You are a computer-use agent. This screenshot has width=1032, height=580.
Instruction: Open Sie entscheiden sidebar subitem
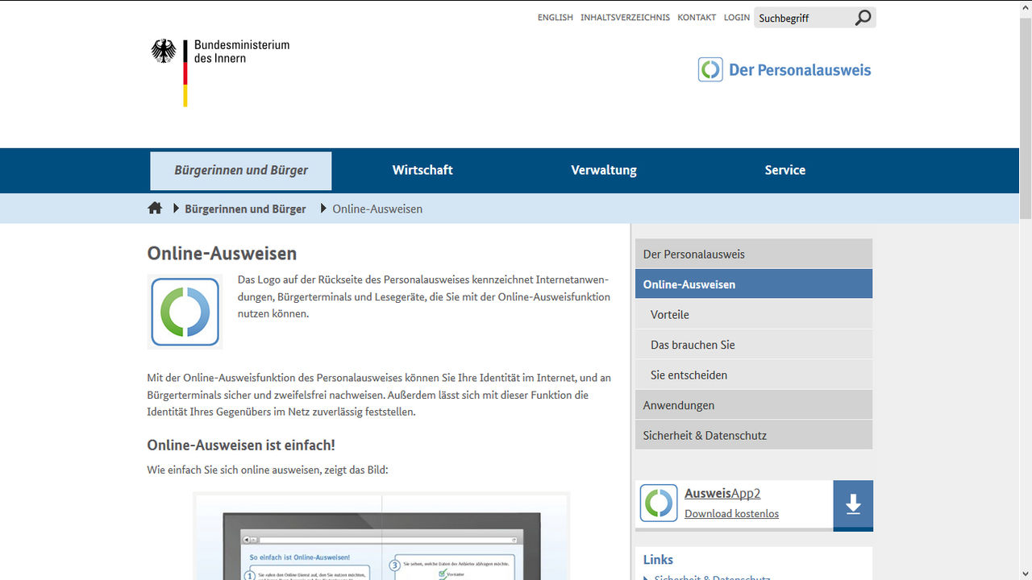[x=754, y=375]
